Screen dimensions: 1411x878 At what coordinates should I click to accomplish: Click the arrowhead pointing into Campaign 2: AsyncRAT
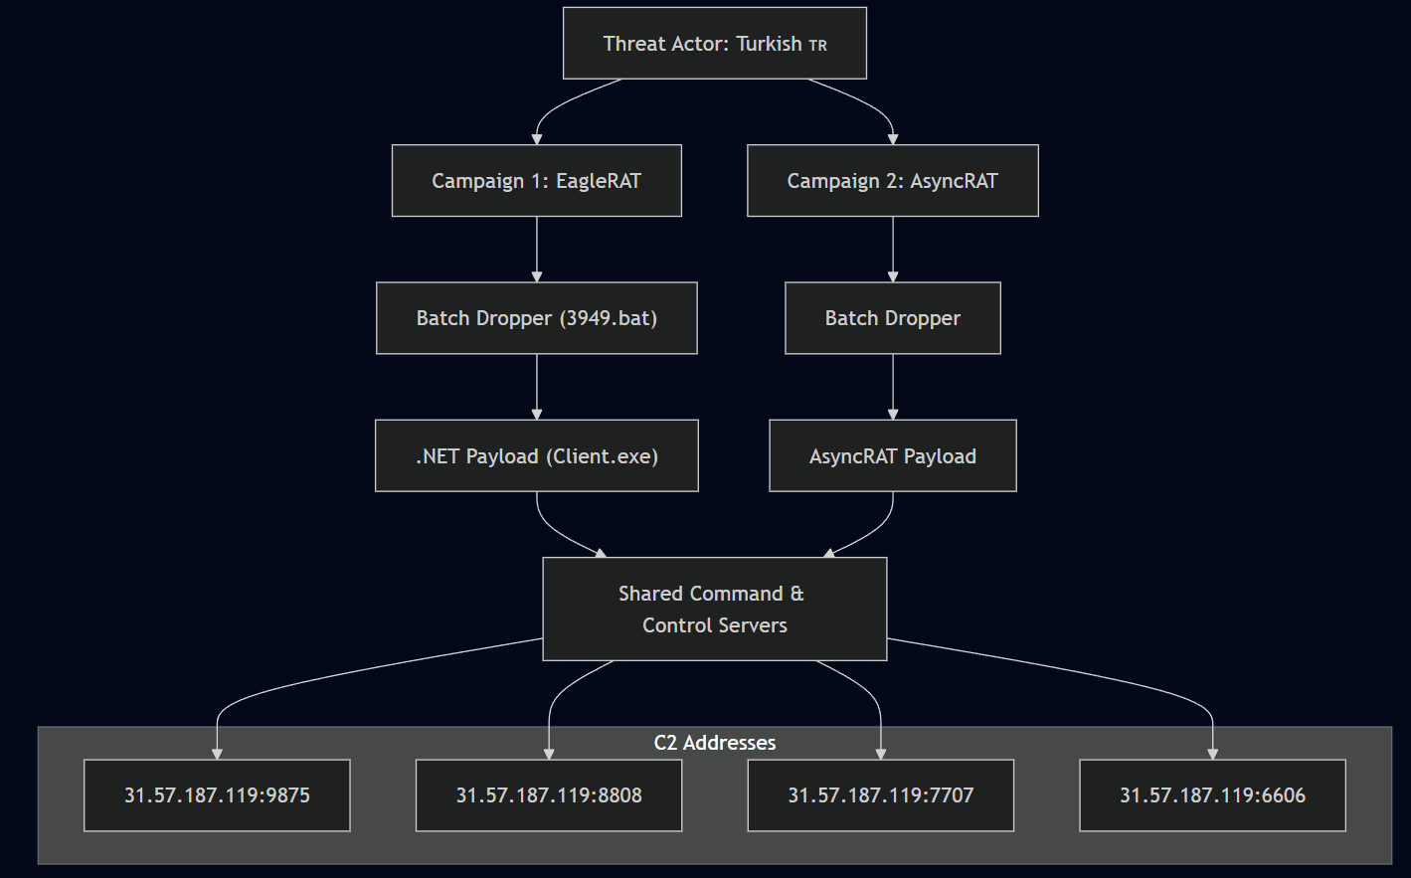tap(893, 138)
